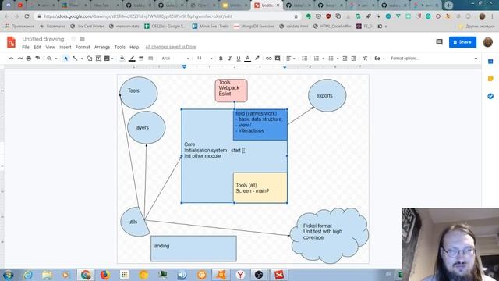Open the Arrange menu
This screenshot has height=281, width=499.
102,47
